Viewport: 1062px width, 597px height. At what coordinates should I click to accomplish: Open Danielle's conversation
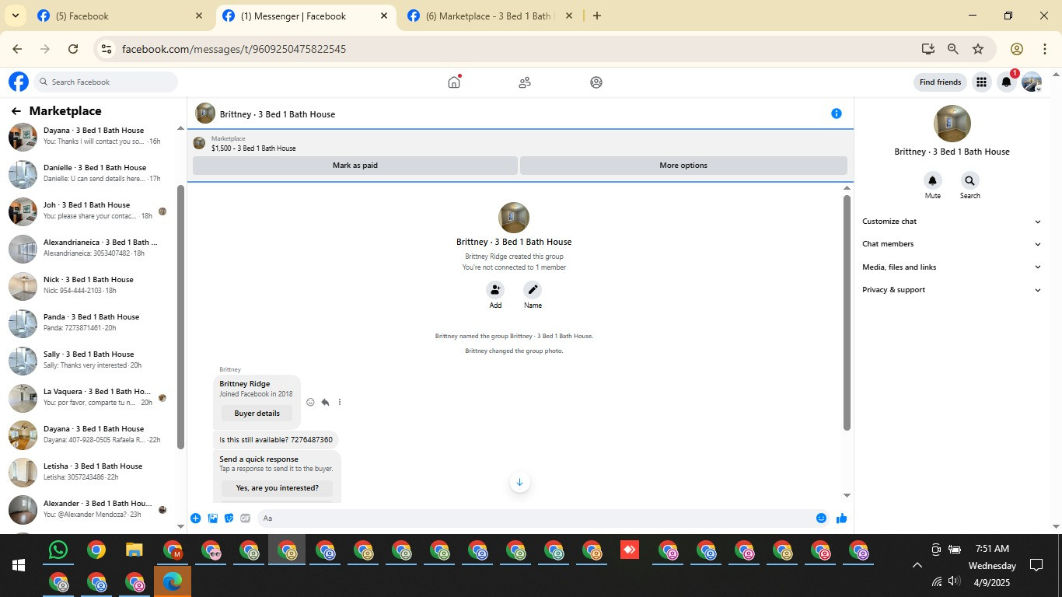click(92, 173)
